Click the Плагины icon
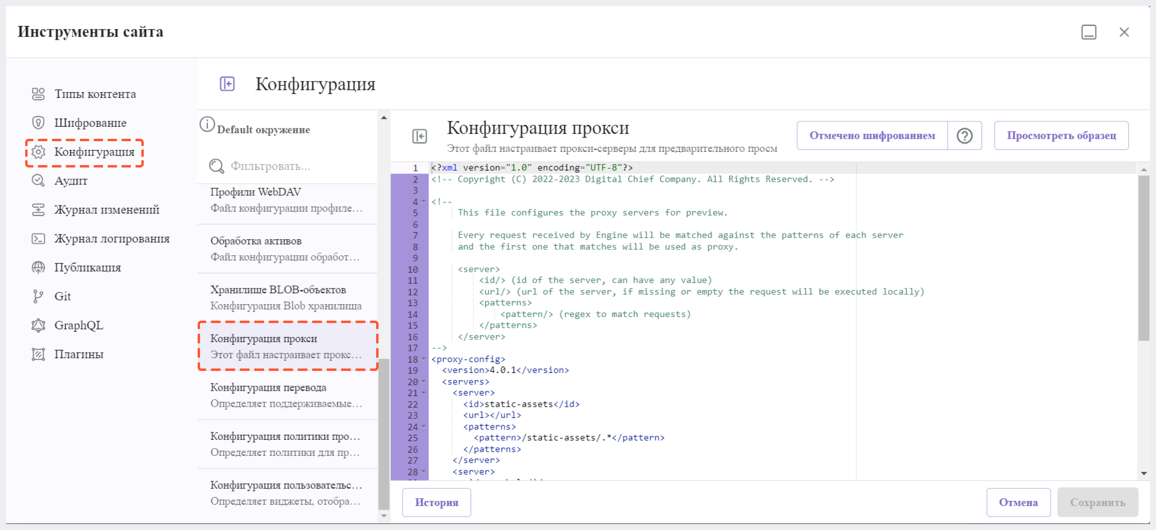Image resolution: width=1156 pixels, height=530 pixels. tap(39, 355)
